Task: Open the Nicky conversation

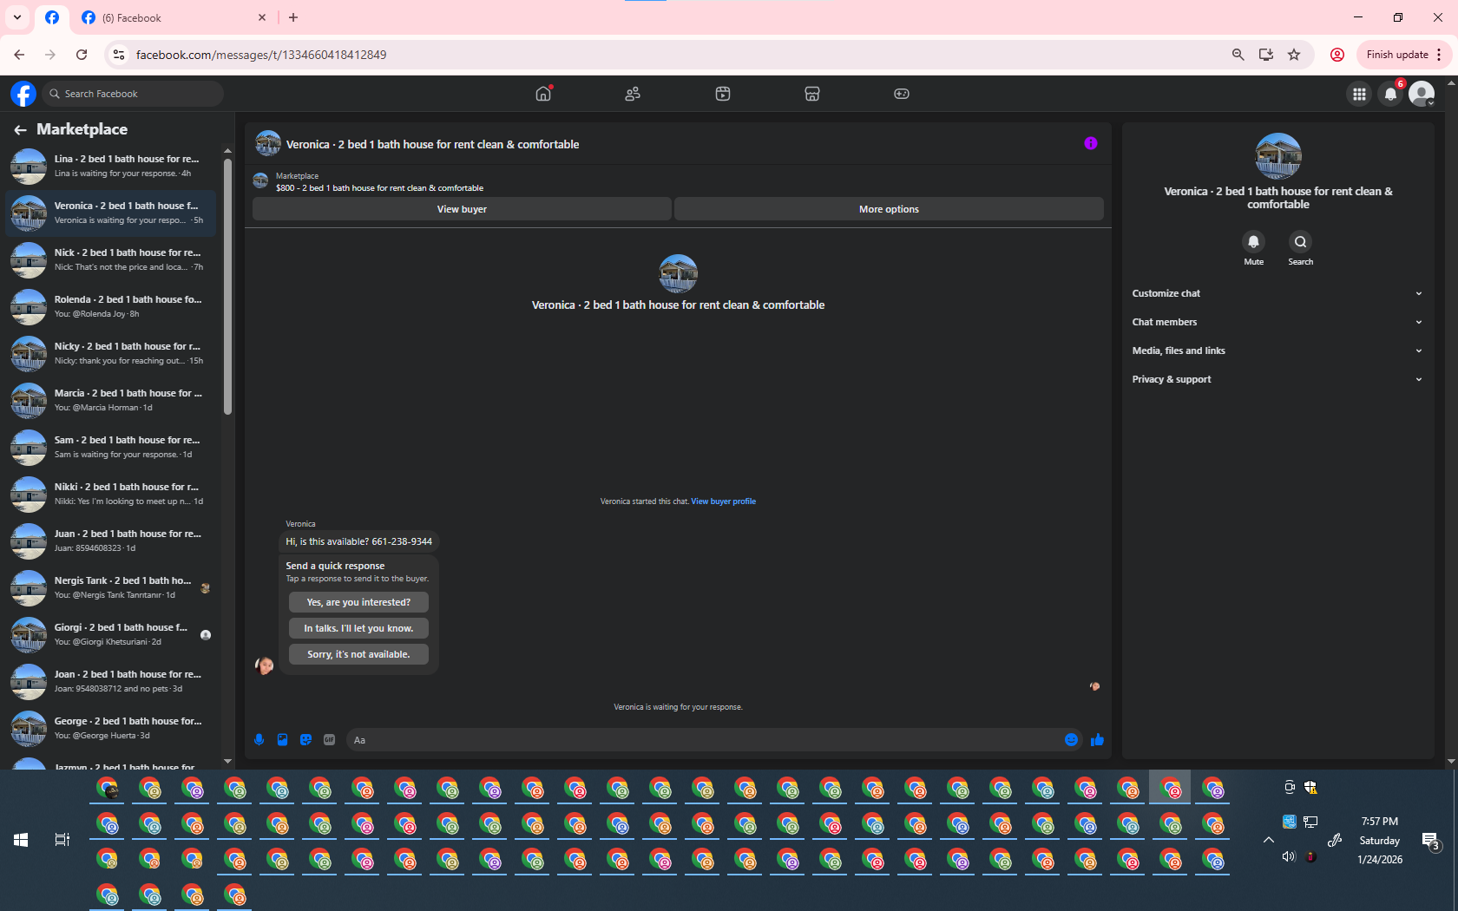Action: tap(111, 354)
